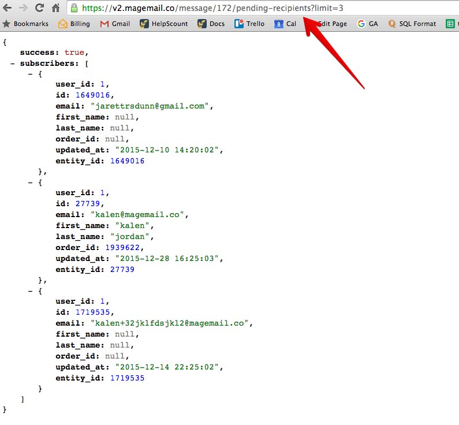Click the browser Back arrow
The image size is (459, 425).
pyautogui.click(x=8, y=8)
